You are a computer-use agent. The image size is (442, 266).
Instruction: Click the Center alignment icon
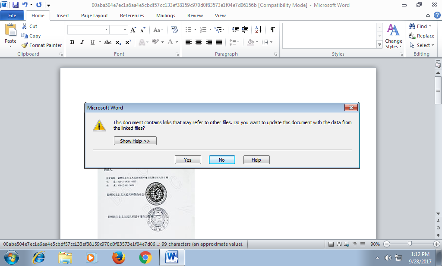point(199,42)
